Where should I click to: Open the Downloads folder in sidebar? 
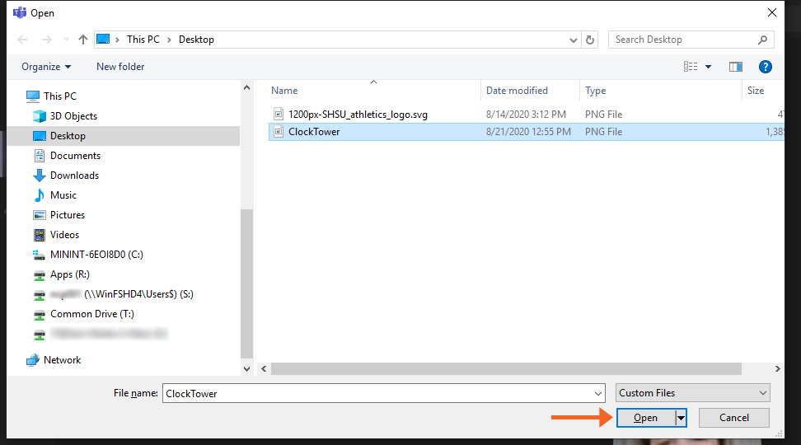point(74,176)
